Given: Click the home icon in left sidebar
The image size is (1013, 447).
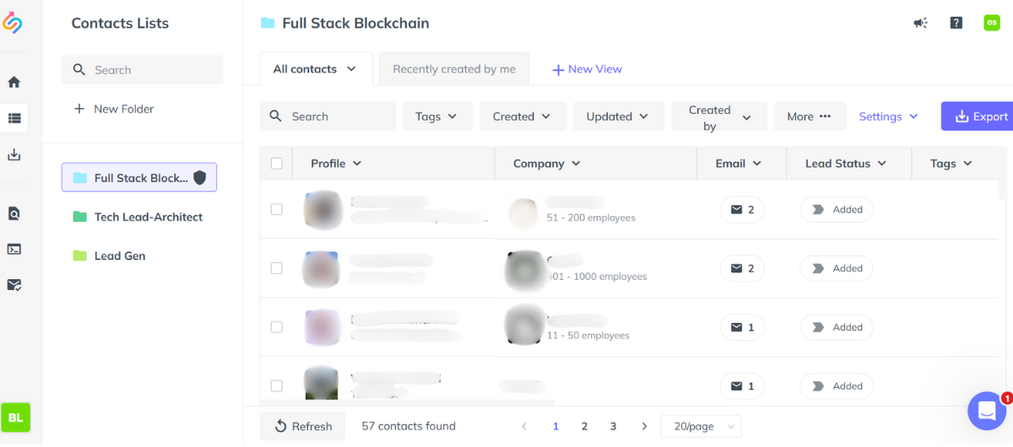Looking at the screenshot, I should (x=14, y=82).
